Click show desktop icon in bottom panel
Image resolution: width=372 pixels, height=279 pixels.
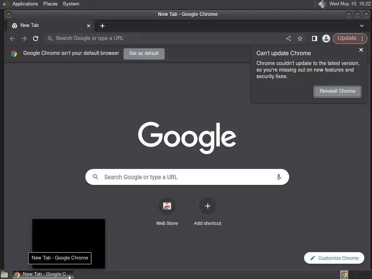4,275
